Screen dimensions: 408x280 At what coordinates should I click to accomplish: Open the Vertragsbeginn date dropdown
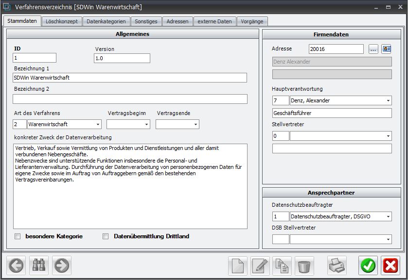(x=146, y=124)
